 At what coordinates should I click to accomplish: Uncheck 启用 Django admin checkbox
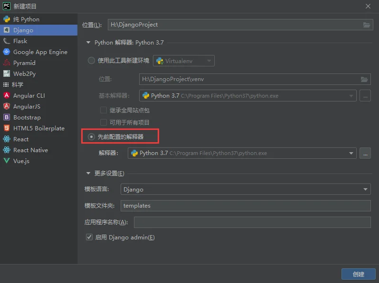click(x=89, y=237)
